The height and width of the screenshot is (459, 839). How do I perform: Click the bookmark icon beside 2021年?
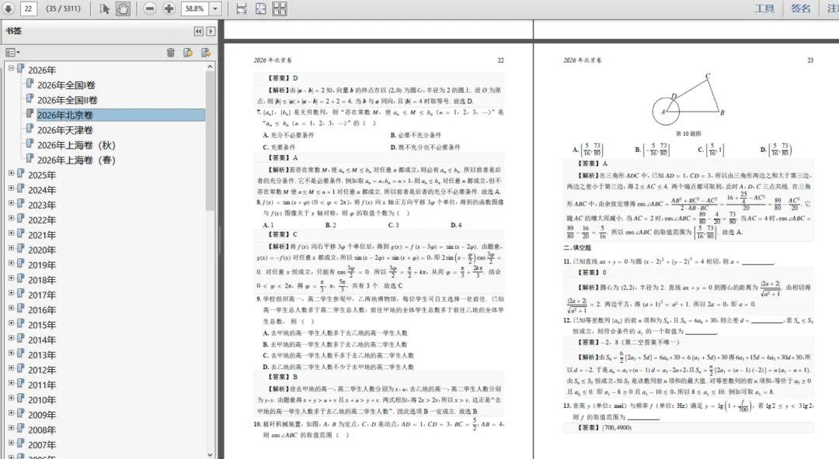coord(21,233)
